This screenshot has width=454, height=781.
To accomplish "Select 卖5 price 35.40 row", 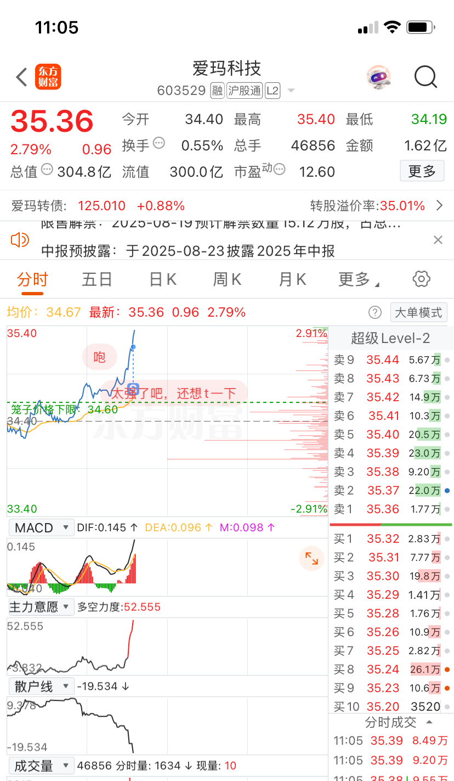I will tap(391, 435).
